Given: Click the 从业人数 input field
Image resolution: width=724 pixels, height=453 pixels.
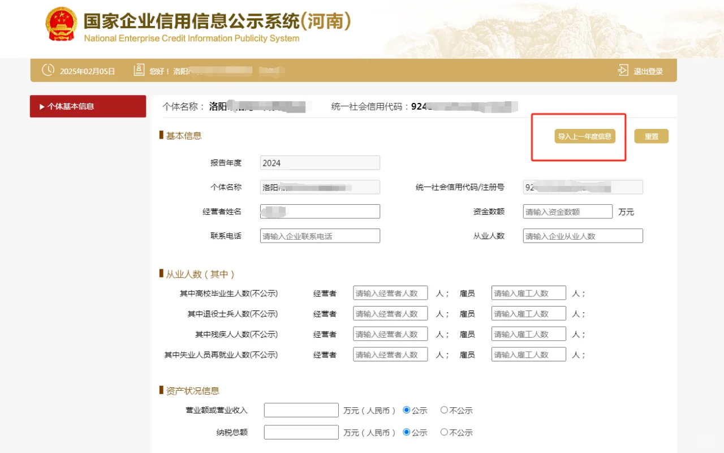Looking at the screenshot, I should click(583, 236).
